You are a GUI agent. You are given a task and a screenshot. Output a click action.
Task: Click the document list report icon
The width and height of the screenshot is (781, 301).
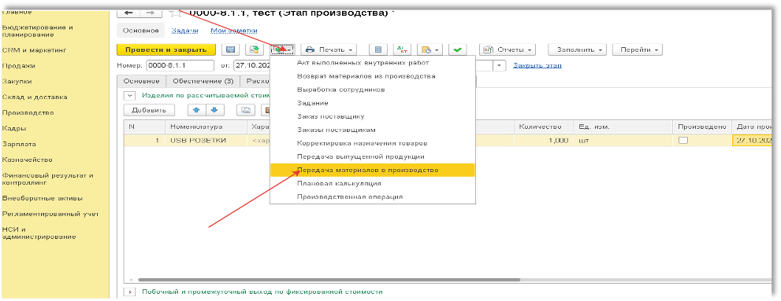[377, 50]
